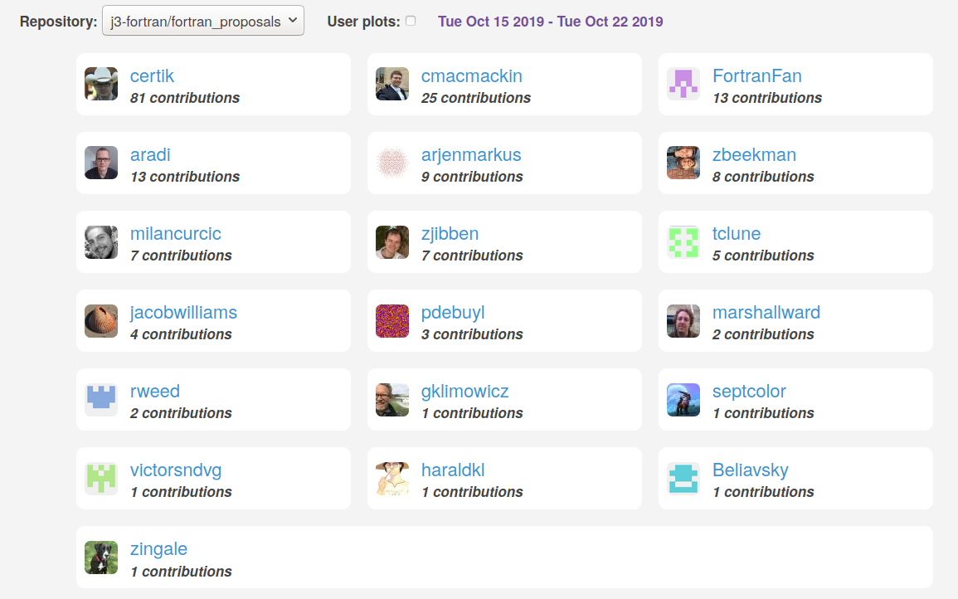Click jacobwilliams' seashell avatar

[101, 320]
